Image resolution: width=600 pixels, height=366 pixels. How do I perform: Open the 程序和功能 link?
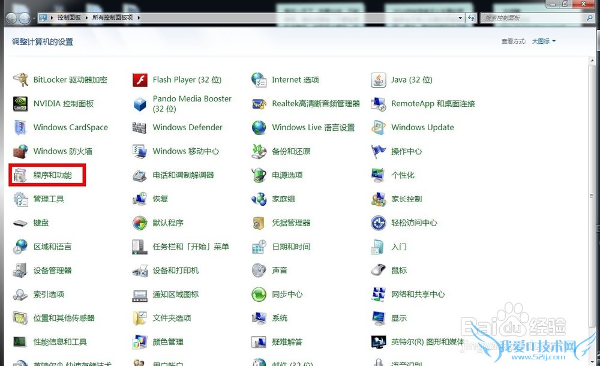(x=52, y=175)
